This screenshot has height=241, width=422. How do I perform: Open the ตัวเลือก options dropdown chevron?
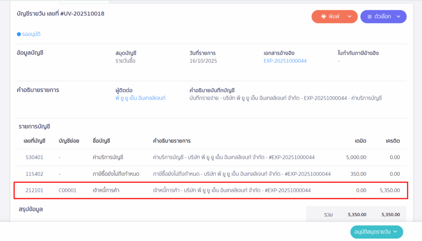(399, 16)
